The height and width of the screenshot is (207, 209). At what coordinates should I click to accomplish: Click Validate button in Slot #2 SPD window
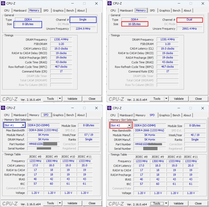pos(178,203)
